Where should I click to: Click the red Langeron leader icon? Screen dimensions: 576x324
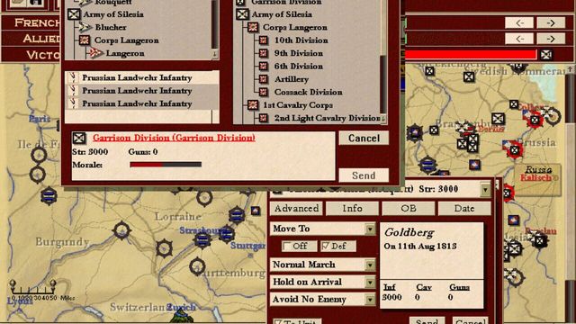coord(96,53)
